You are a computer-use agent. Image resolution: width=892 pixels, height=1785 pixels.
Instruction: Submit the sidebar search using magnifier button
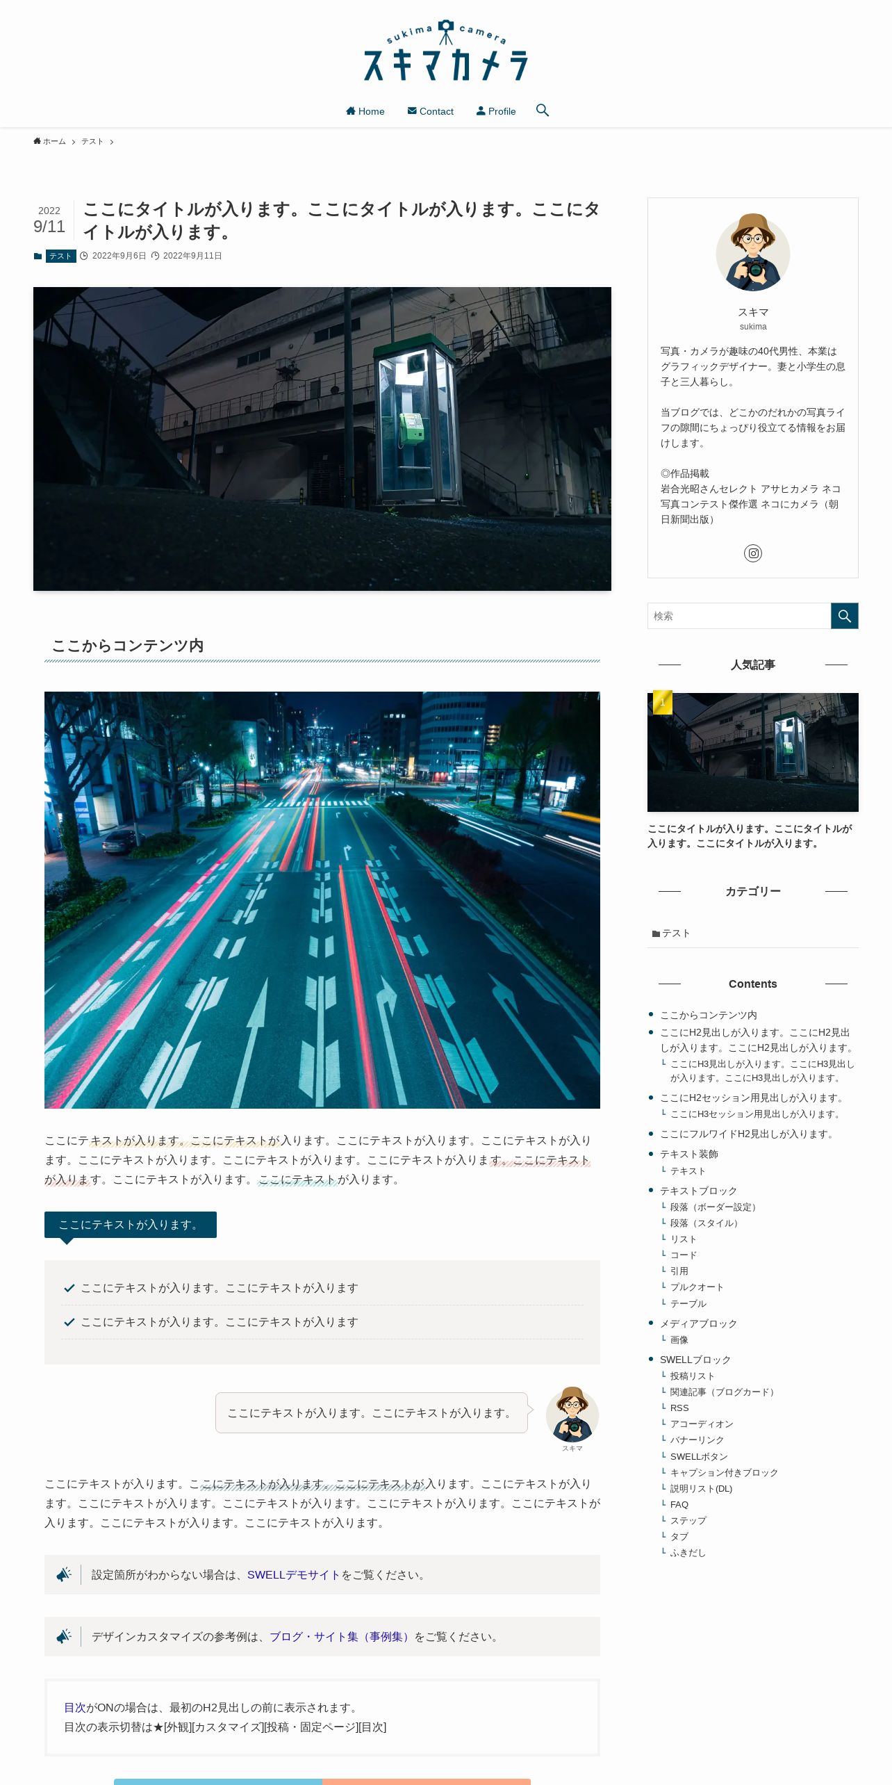(845, 616)
